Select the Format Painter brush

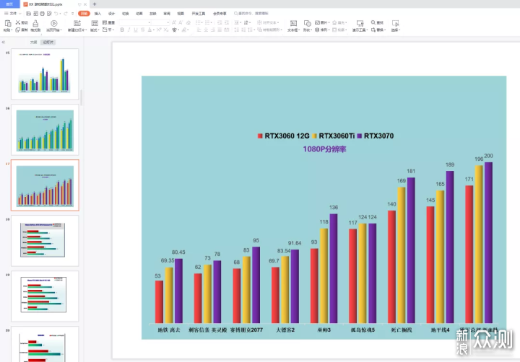point(35,24)
